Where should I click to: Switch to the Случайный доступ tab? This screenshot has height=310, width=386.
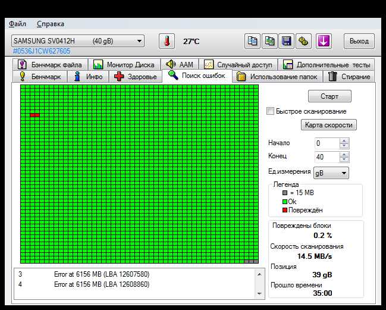coord(238,65)
